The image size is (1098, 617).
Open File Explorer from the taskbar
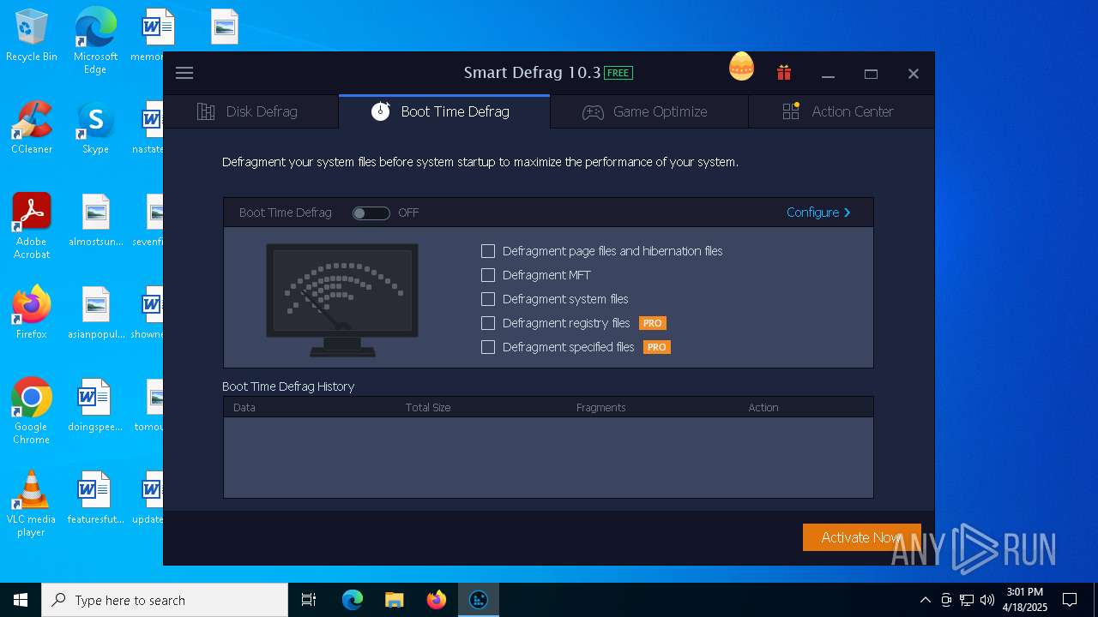[395, 600]
